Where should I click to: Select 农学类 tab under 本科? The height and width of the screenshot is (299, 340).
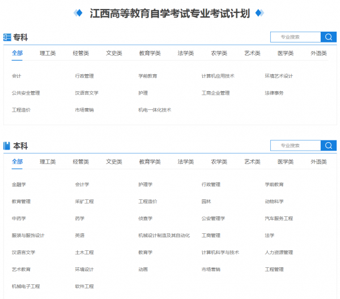(x=219, y=161)
